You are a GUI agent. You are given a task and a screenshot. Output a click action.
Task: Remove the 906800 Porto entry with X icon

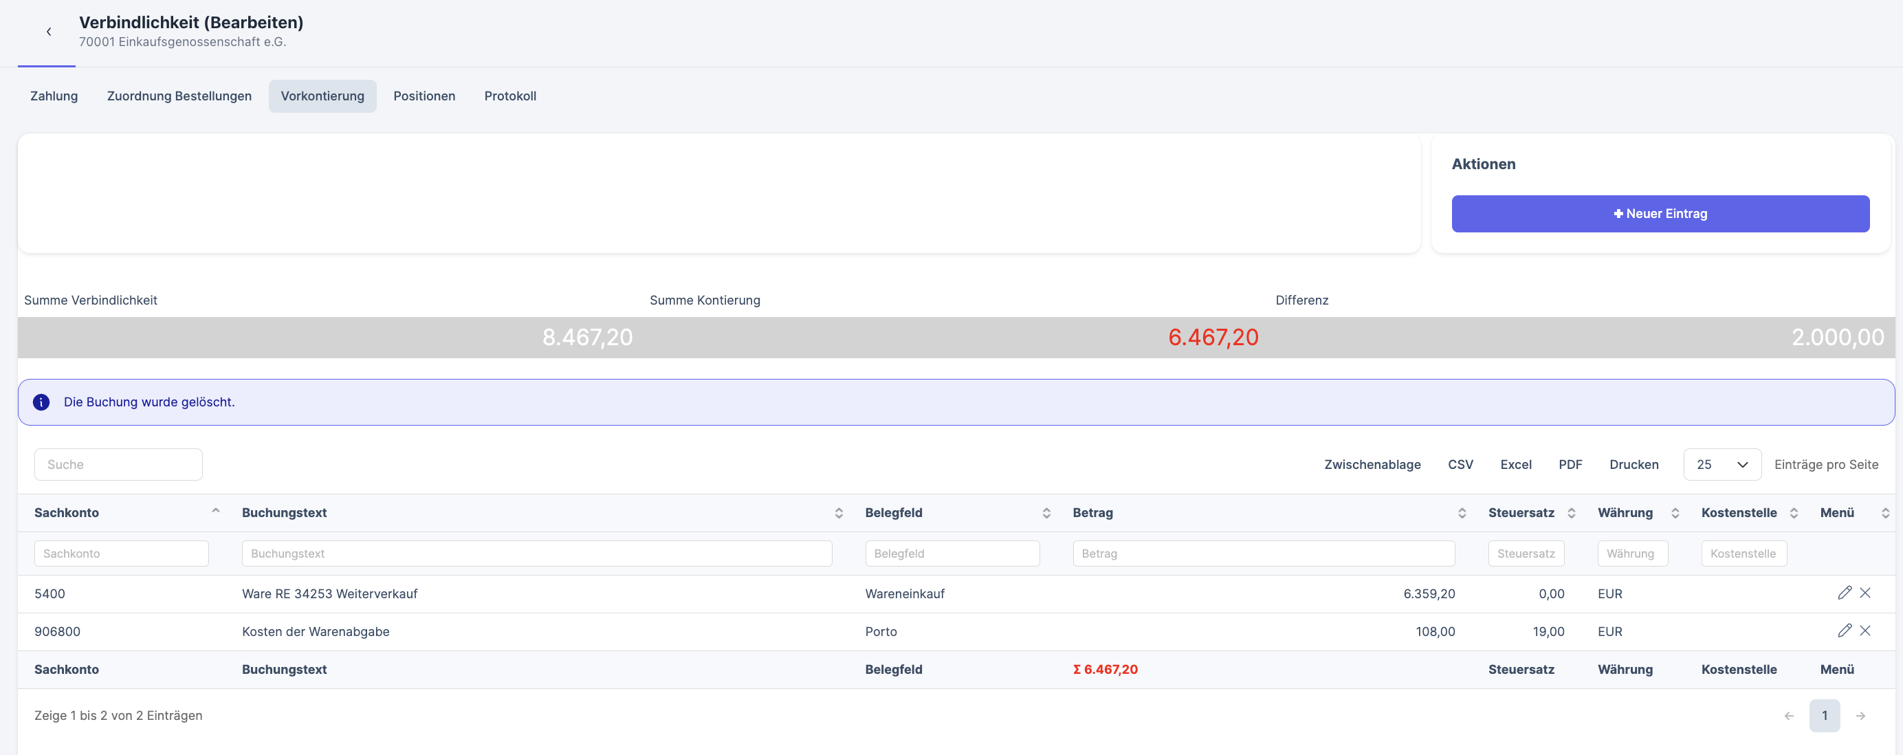(1864, 630)
